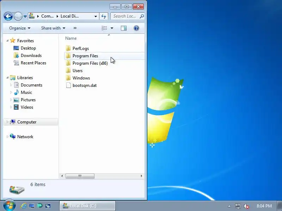Click the muted volume tray icon
282x211 pixels.
[246, 206]
